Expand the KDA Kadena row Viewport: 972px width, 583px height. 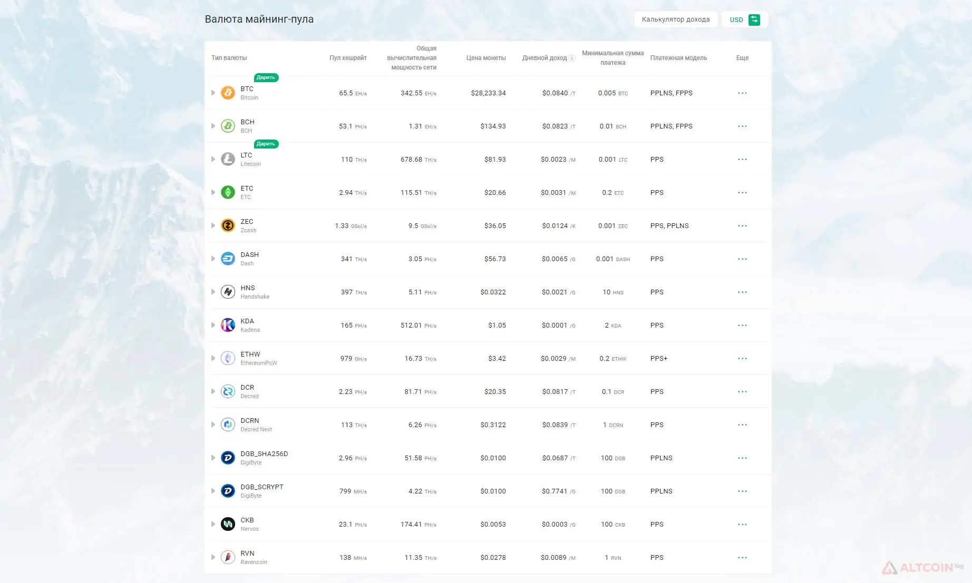(213, 325)
